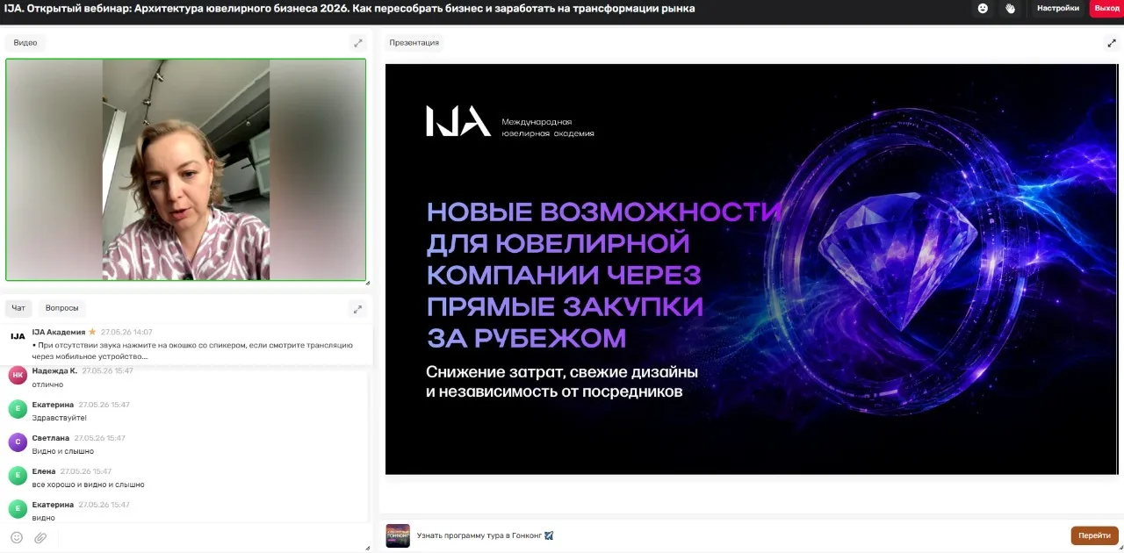Click the Перейти button

coord(1094,535)
